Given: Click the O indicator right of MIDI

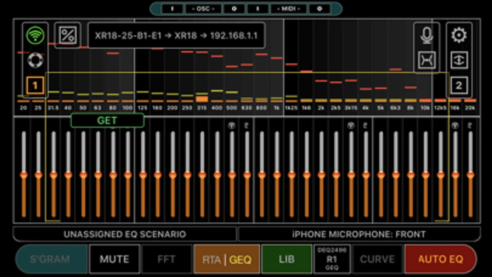Looking at the screenshot, I should (320, 9).
